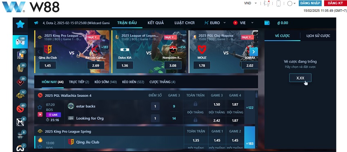This screenshot has width=347, height=152.
Task: Go to previous featured match carousel arrow
Action: coord(39,52)
